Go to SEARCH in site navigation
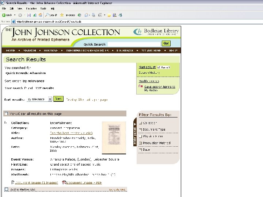 point(30,50)
